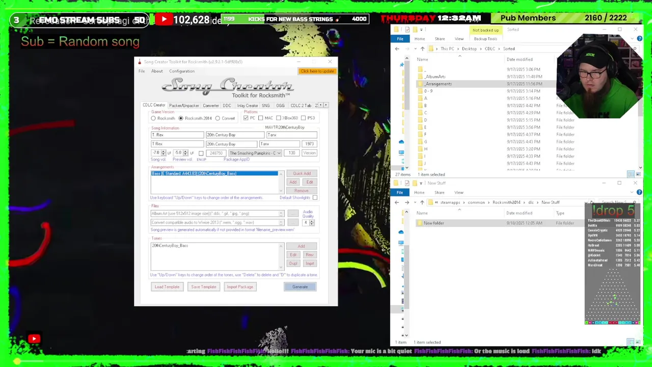This screenshot has height=367, width=652.
Task: Click the New folder icon in New Stuff window
Action: coord(420,223)
